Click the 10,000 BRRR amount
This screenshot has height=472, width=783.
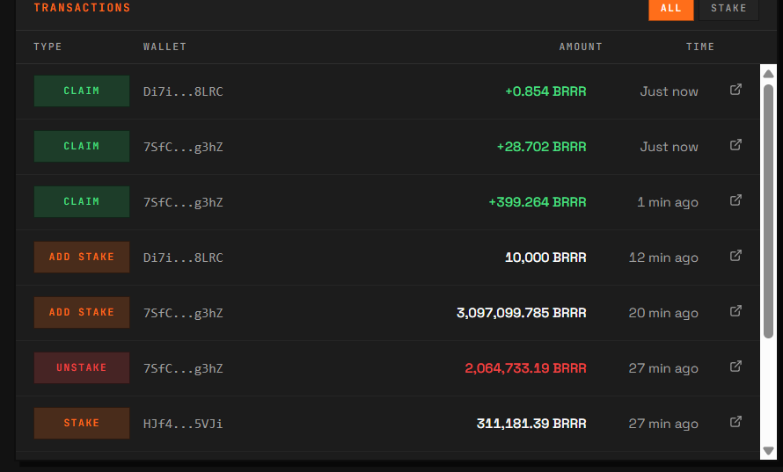pyautogui.click(x=545, y=258)
